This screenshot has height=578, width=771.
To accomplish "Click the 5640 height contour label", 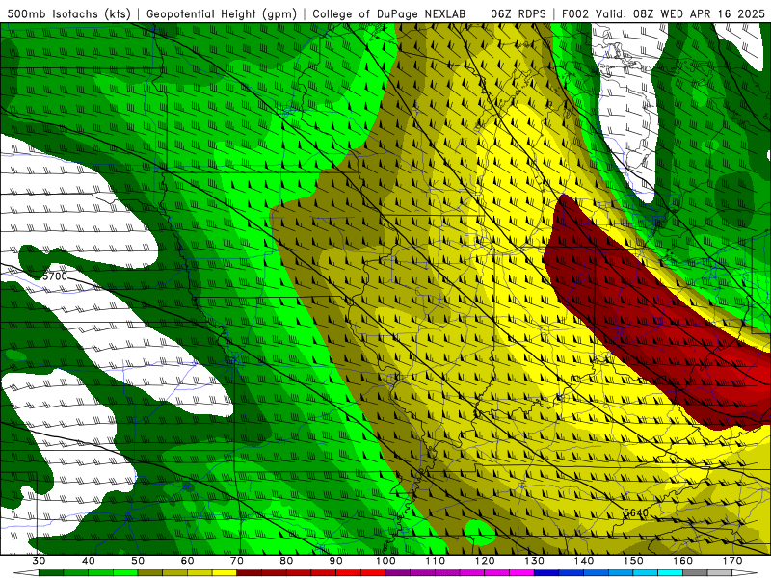I will [x=635, y=513].
